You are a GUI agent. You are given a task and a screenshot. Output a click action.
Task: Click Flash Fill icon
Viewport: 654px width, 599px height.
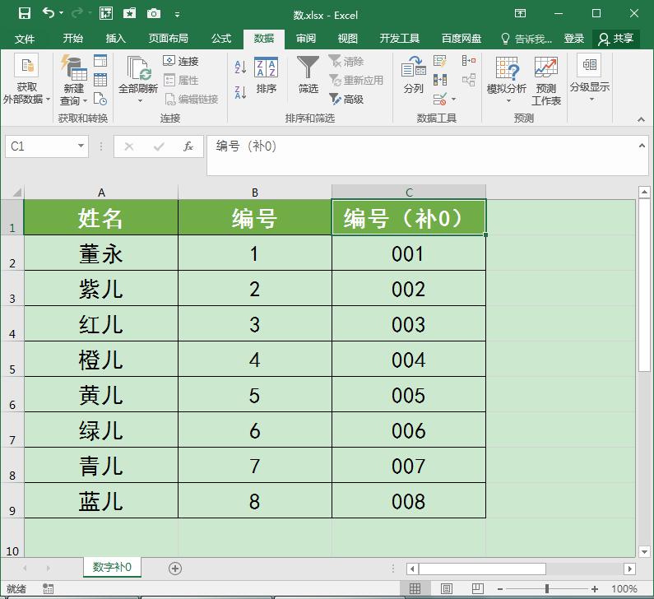pyautogui.click(x=439, y=61)
